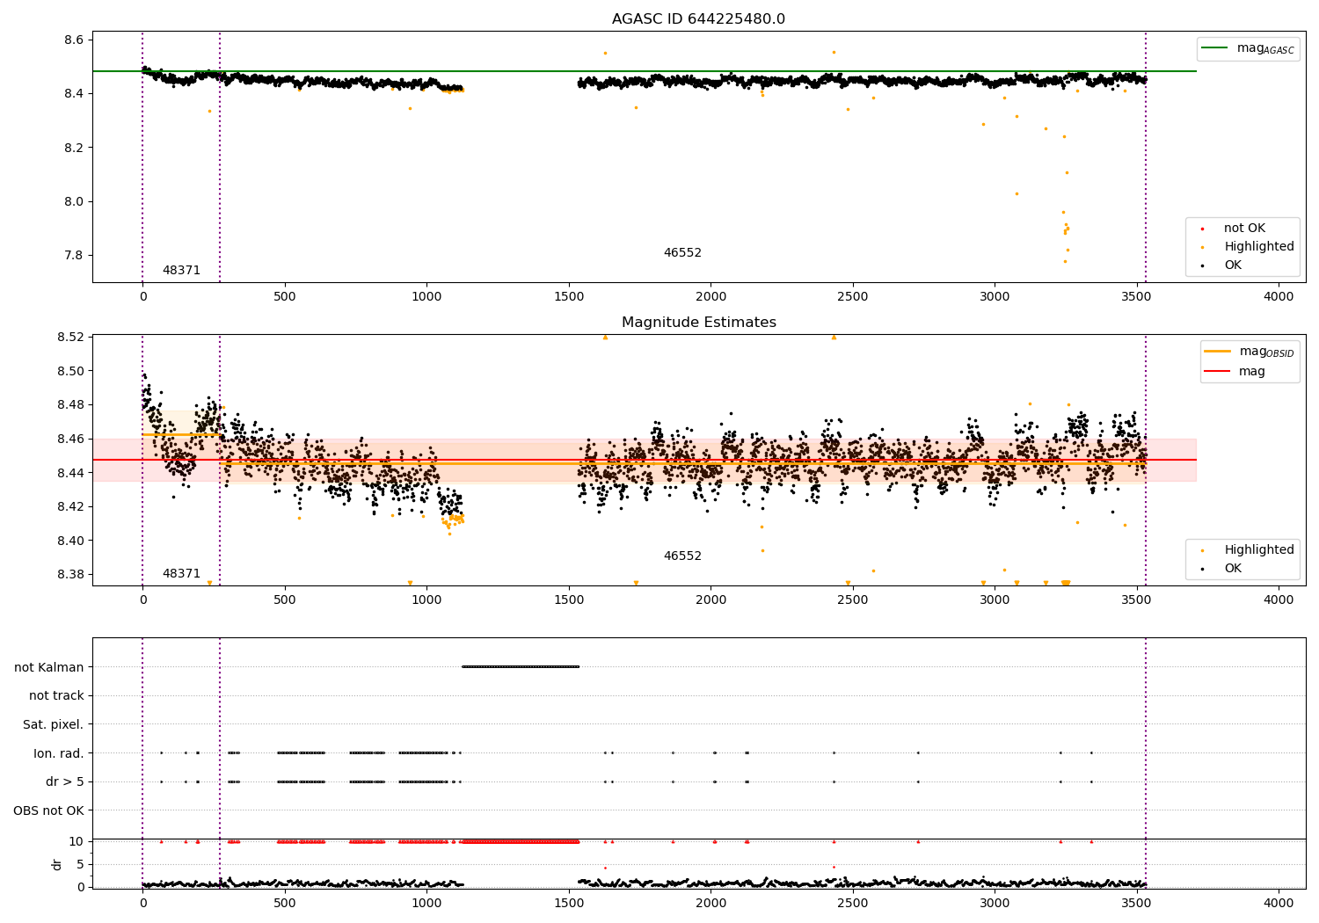Click the 'not track' axis label
The image size is (1319, 923).
click(56, 696)
